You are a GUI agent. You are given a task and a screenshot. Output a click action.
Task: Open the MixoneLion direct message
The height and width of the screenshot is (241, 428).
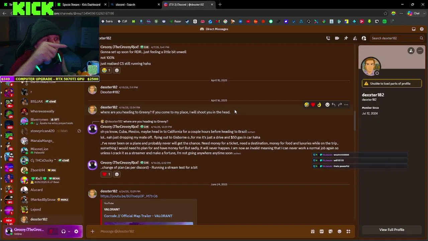[x=51, y=151]
